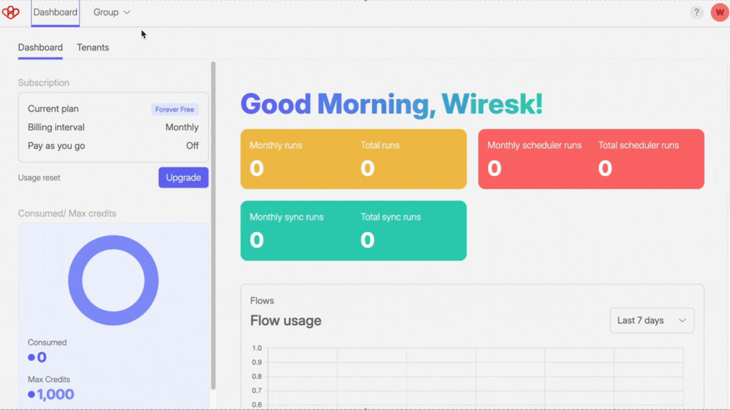Click the Monthly runs value
This screenshot has width=730, height=410.
257,168
